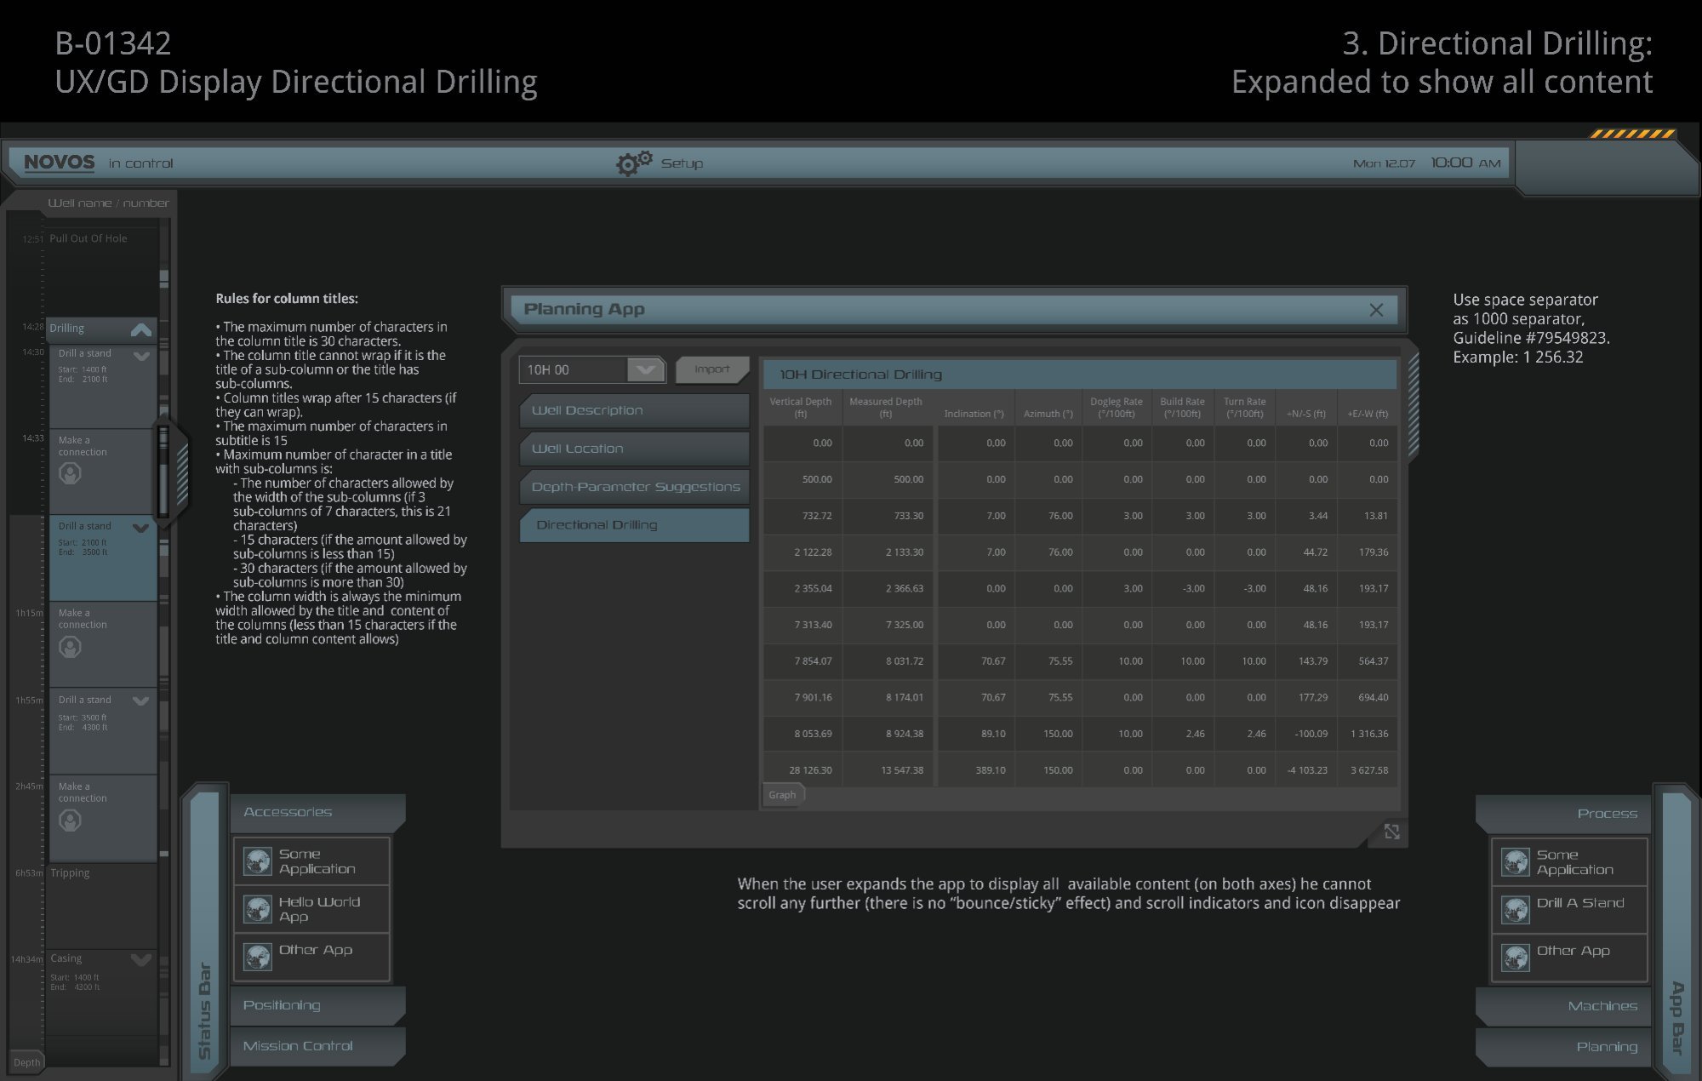Click the Import button
The image size is (1702, 1081).
pyautogui.click(x=712, y=369)
